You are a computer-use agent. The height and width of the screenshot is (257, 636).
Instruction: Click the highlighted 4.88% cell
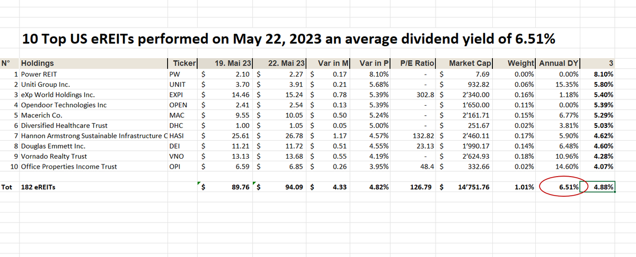598,187
